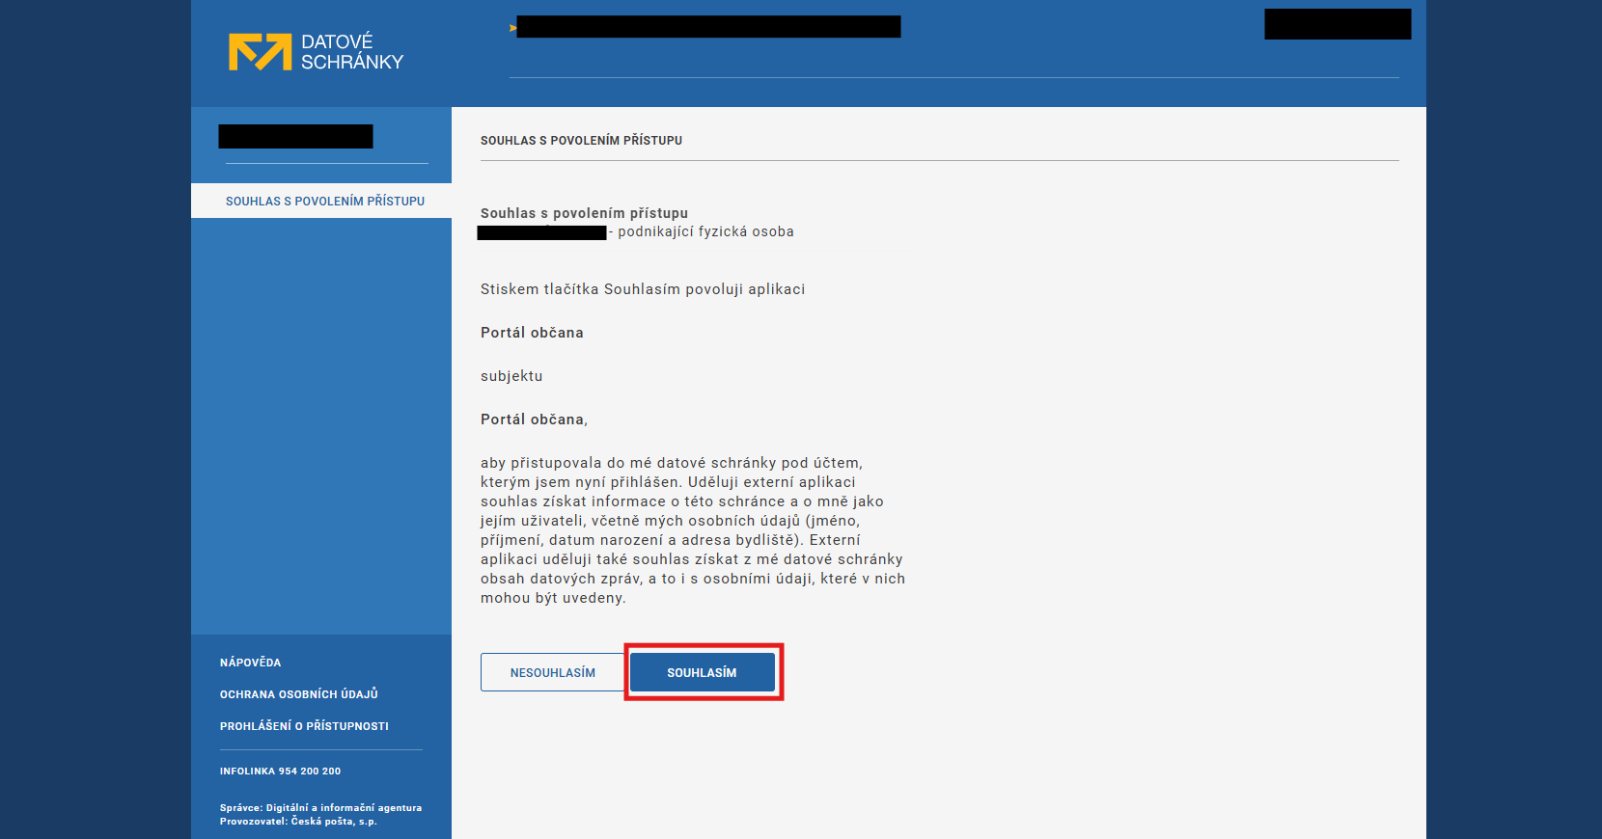
Task: Open the Ochrana osobních údajů link
Action: (298, 694)
